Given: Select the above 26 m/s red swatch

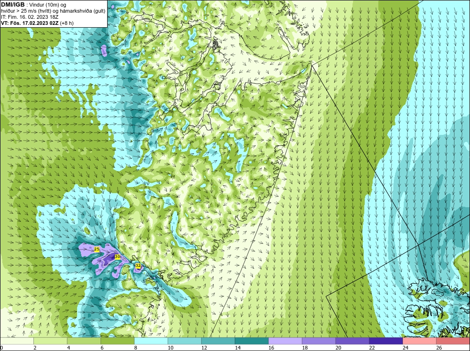Looking at the screenshot, I should [453, 341].
